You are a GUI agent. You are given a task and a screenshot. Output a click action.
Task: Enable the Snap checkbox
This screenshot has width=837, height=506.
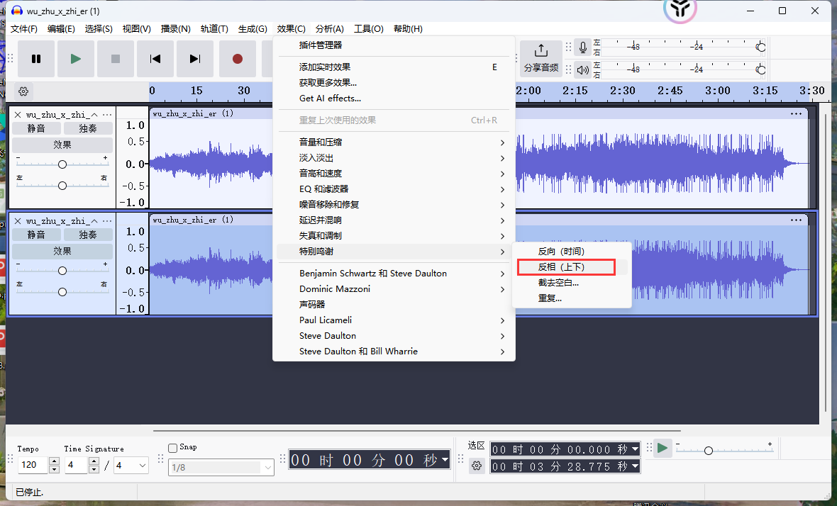pyautogui.click(x=172, y=447)
